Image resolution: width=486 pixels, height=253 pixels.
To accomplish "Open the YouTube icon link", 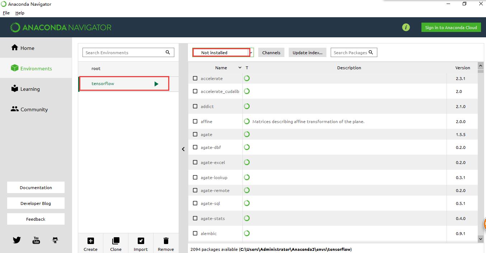I will [x=36, y=240].
